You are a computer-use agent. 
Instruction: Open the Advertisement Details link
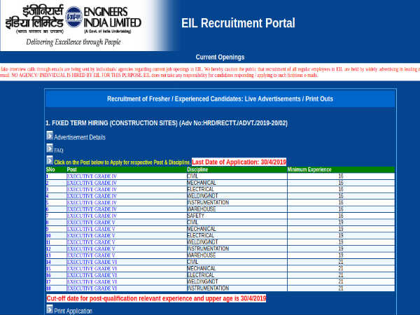pos(80,137)
